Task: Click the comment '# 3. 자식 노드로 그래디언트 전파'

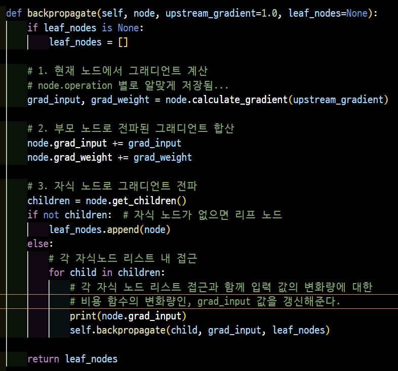Action: tap(112, 186)
